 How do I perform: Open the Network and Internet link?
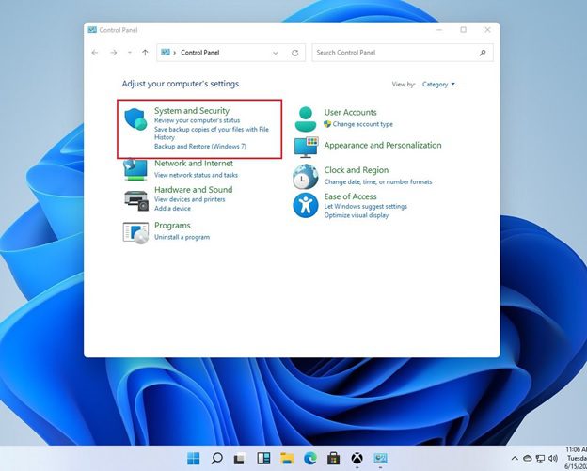194,164
